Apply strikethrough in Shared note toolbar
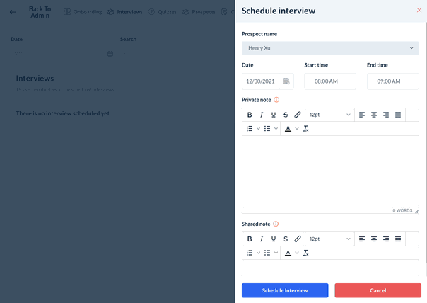The height and width of the screenshot is (303, 427). click(286, 239)
